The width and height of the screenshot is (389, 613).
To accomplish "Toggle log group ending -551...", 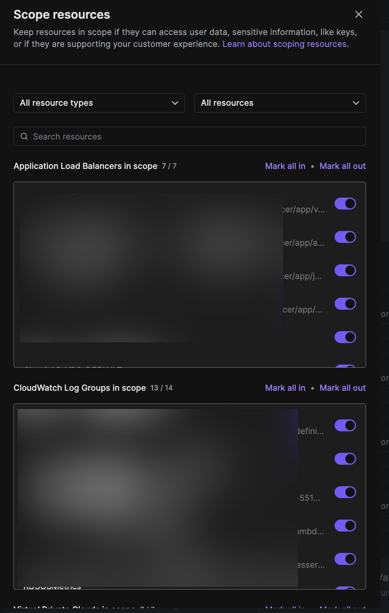I will [345, 492].
